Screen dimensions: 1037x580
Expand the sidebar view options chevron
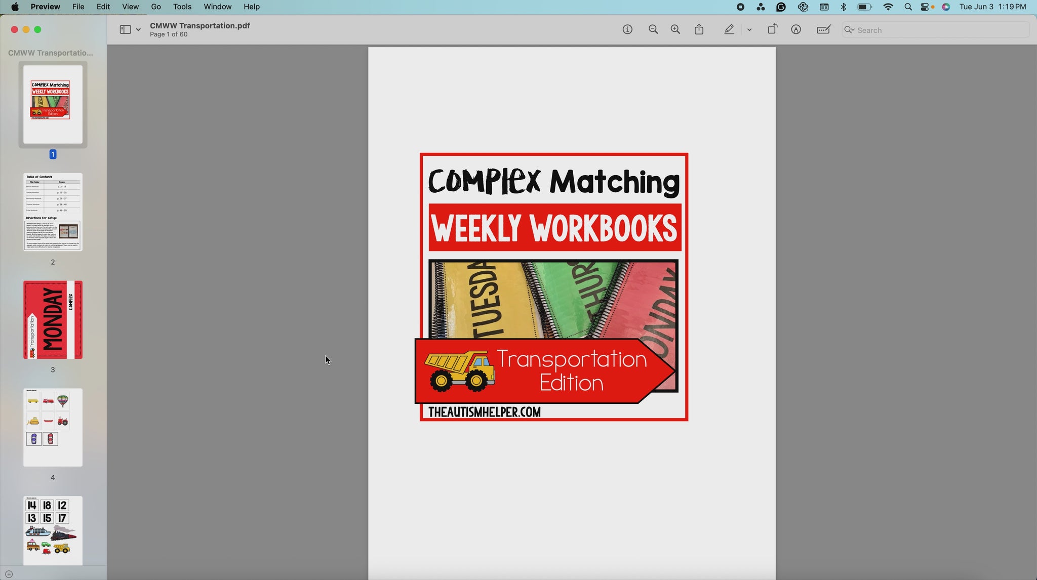[138, 30]
